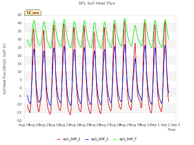This screenshot has height=145, width=194.
Task: Click the blue sp1_SHF_1 legend swatch
Action: click(87, 140)
